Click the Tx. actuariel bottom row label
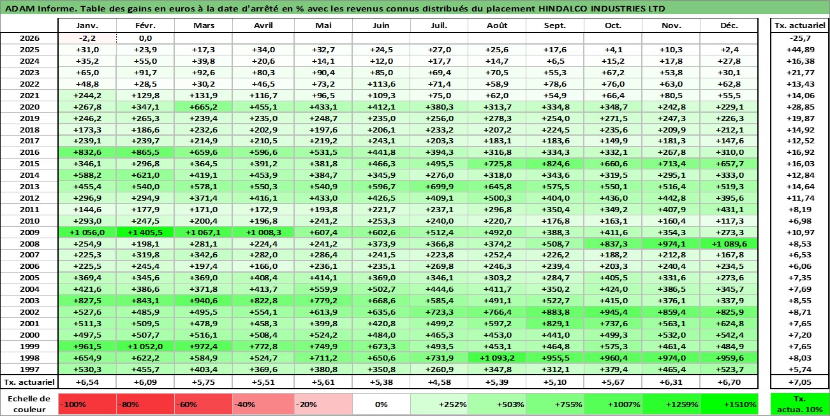Image resolution: width=830 pixels, height=416 pixels. (x=29, y=382)
